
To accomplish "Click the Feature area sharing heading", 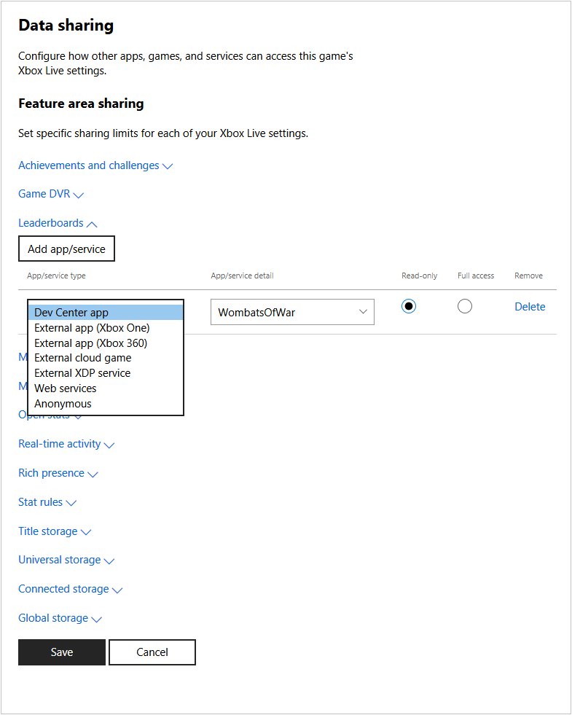I will 81,103.
